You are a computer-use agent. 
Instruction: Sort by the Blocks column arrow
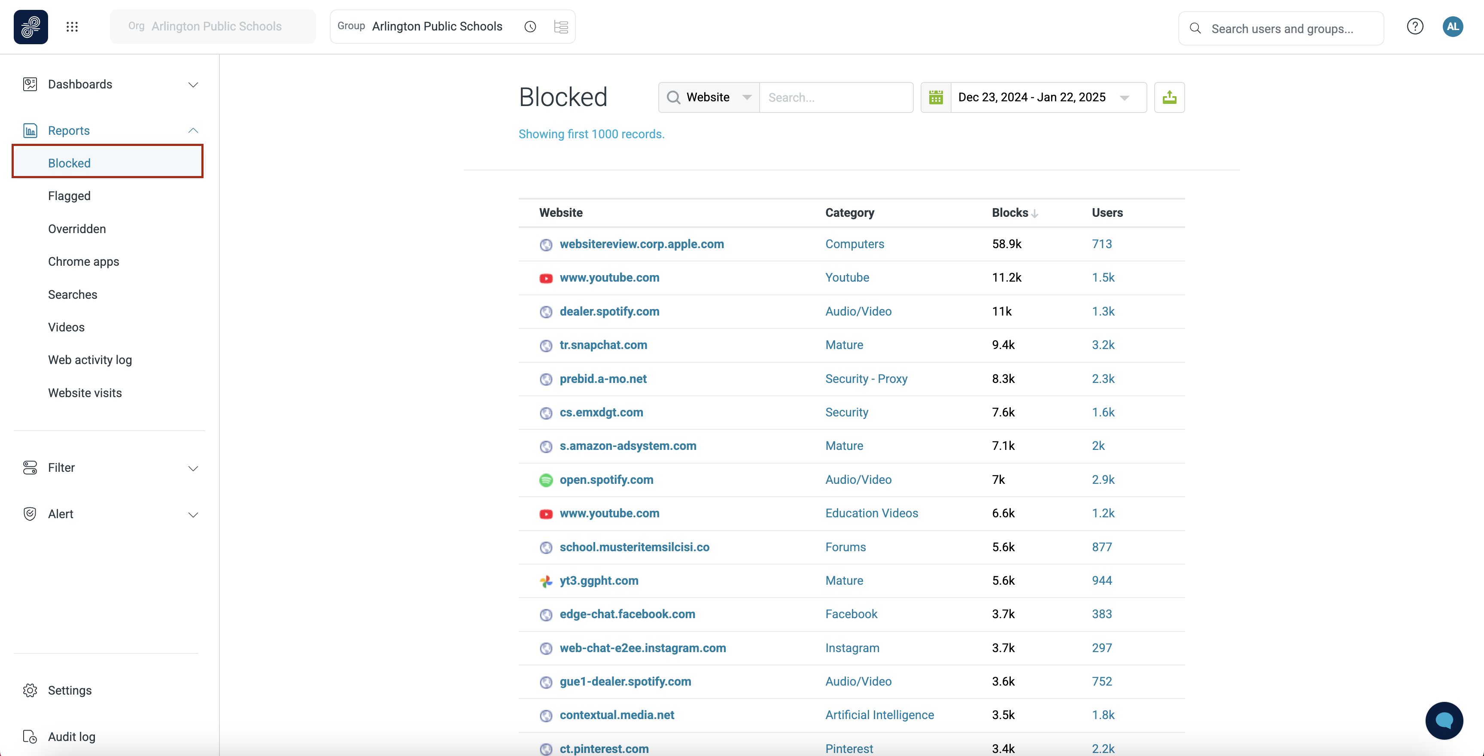(1035, 214)
